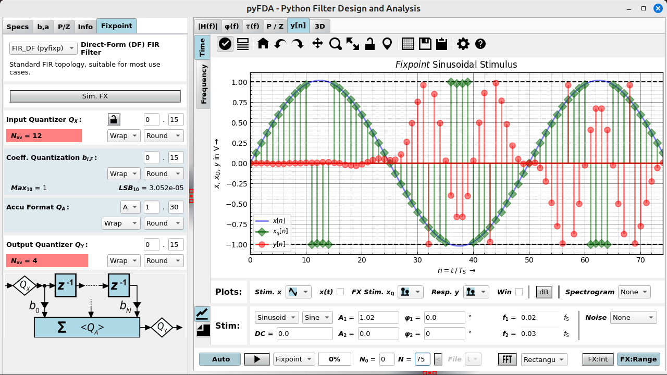Open the Spectrogram None dropdown
Screen dimensions: 667x375
coord(634,292)
